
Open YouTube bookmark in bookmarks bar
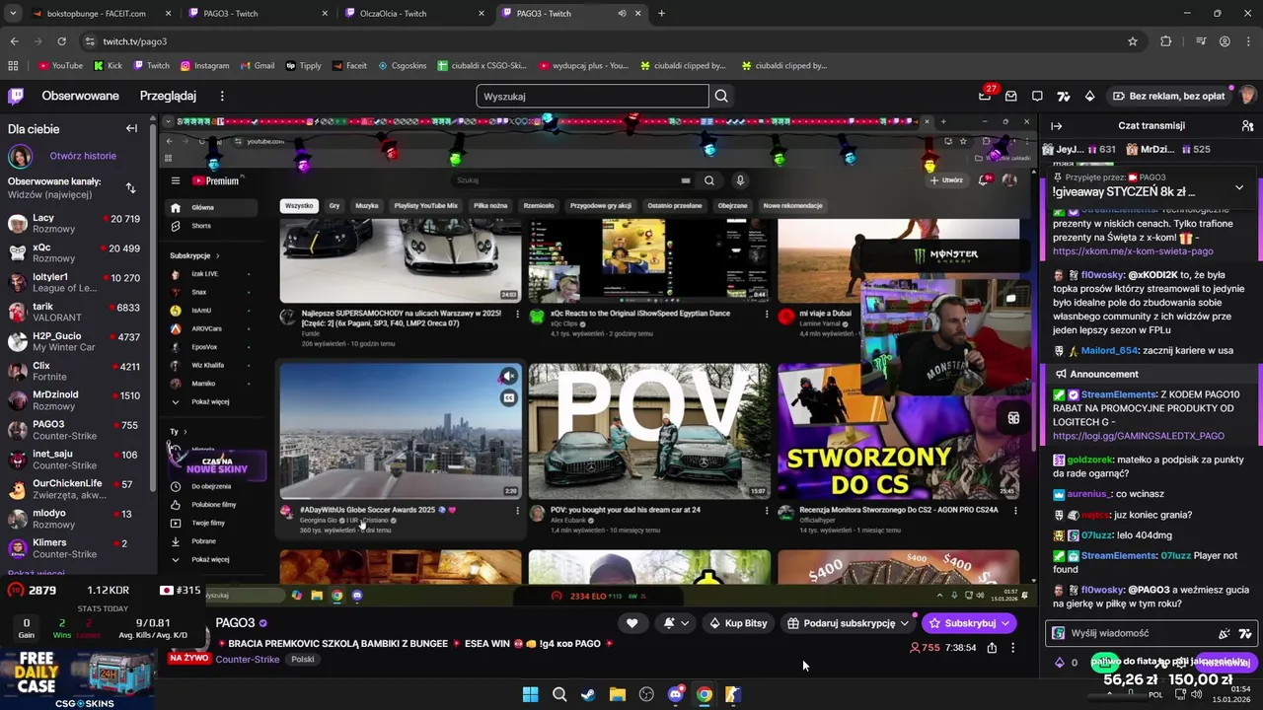pyautogui.click(x=60, y=66)
